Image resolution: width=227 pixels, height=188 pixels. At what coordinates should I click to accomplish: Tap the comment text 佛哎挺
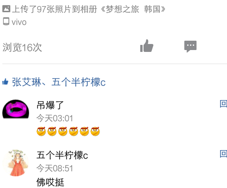(50, 182)
